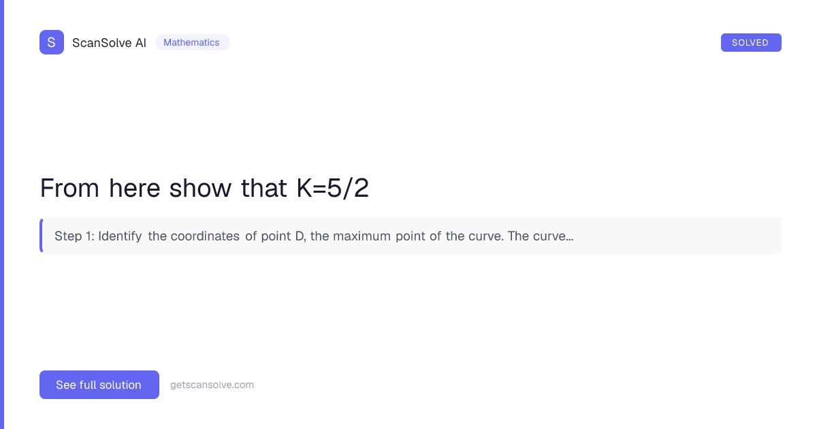
Task: Toggle the Mathematics subject filter
Action: (193, 42)
